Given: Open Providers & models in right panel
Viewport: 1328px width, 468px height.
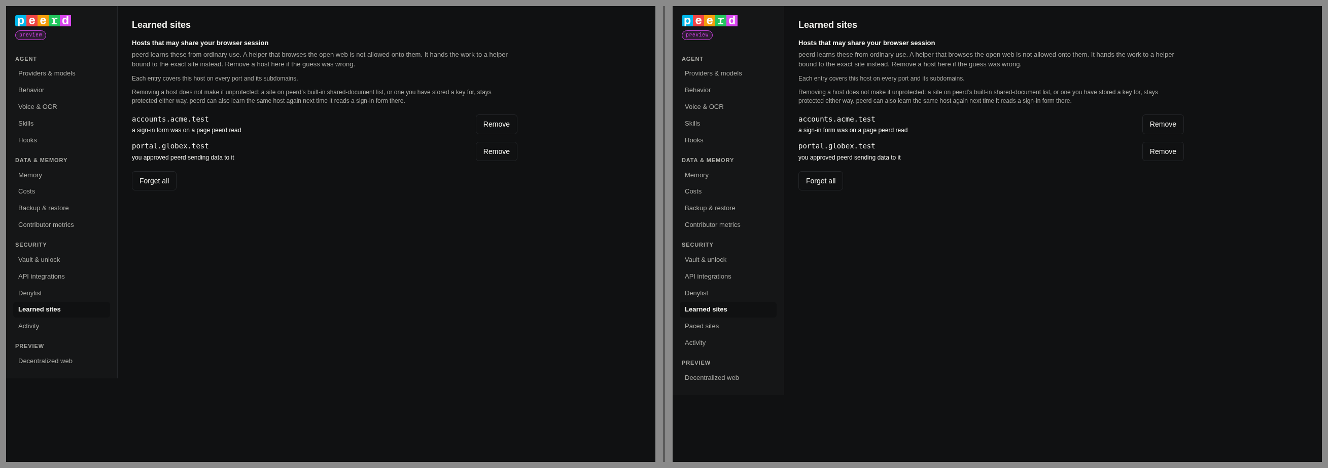Looking at the screenshot, I should click(728, 73).
